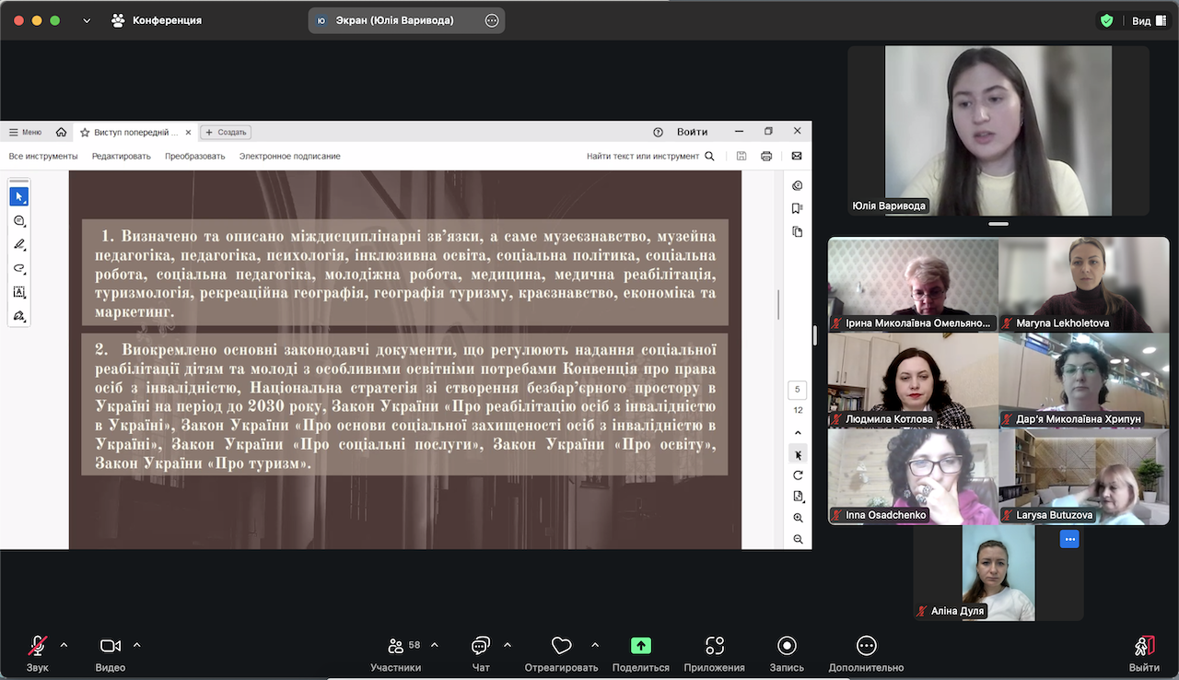1179x680 pixels.
Task: Click the More (Дополнительно) options icon
Action: coord(866,646)
